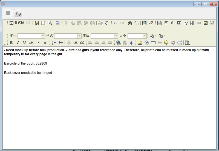Click the Source (源代码) button

[x=17, y=23]
